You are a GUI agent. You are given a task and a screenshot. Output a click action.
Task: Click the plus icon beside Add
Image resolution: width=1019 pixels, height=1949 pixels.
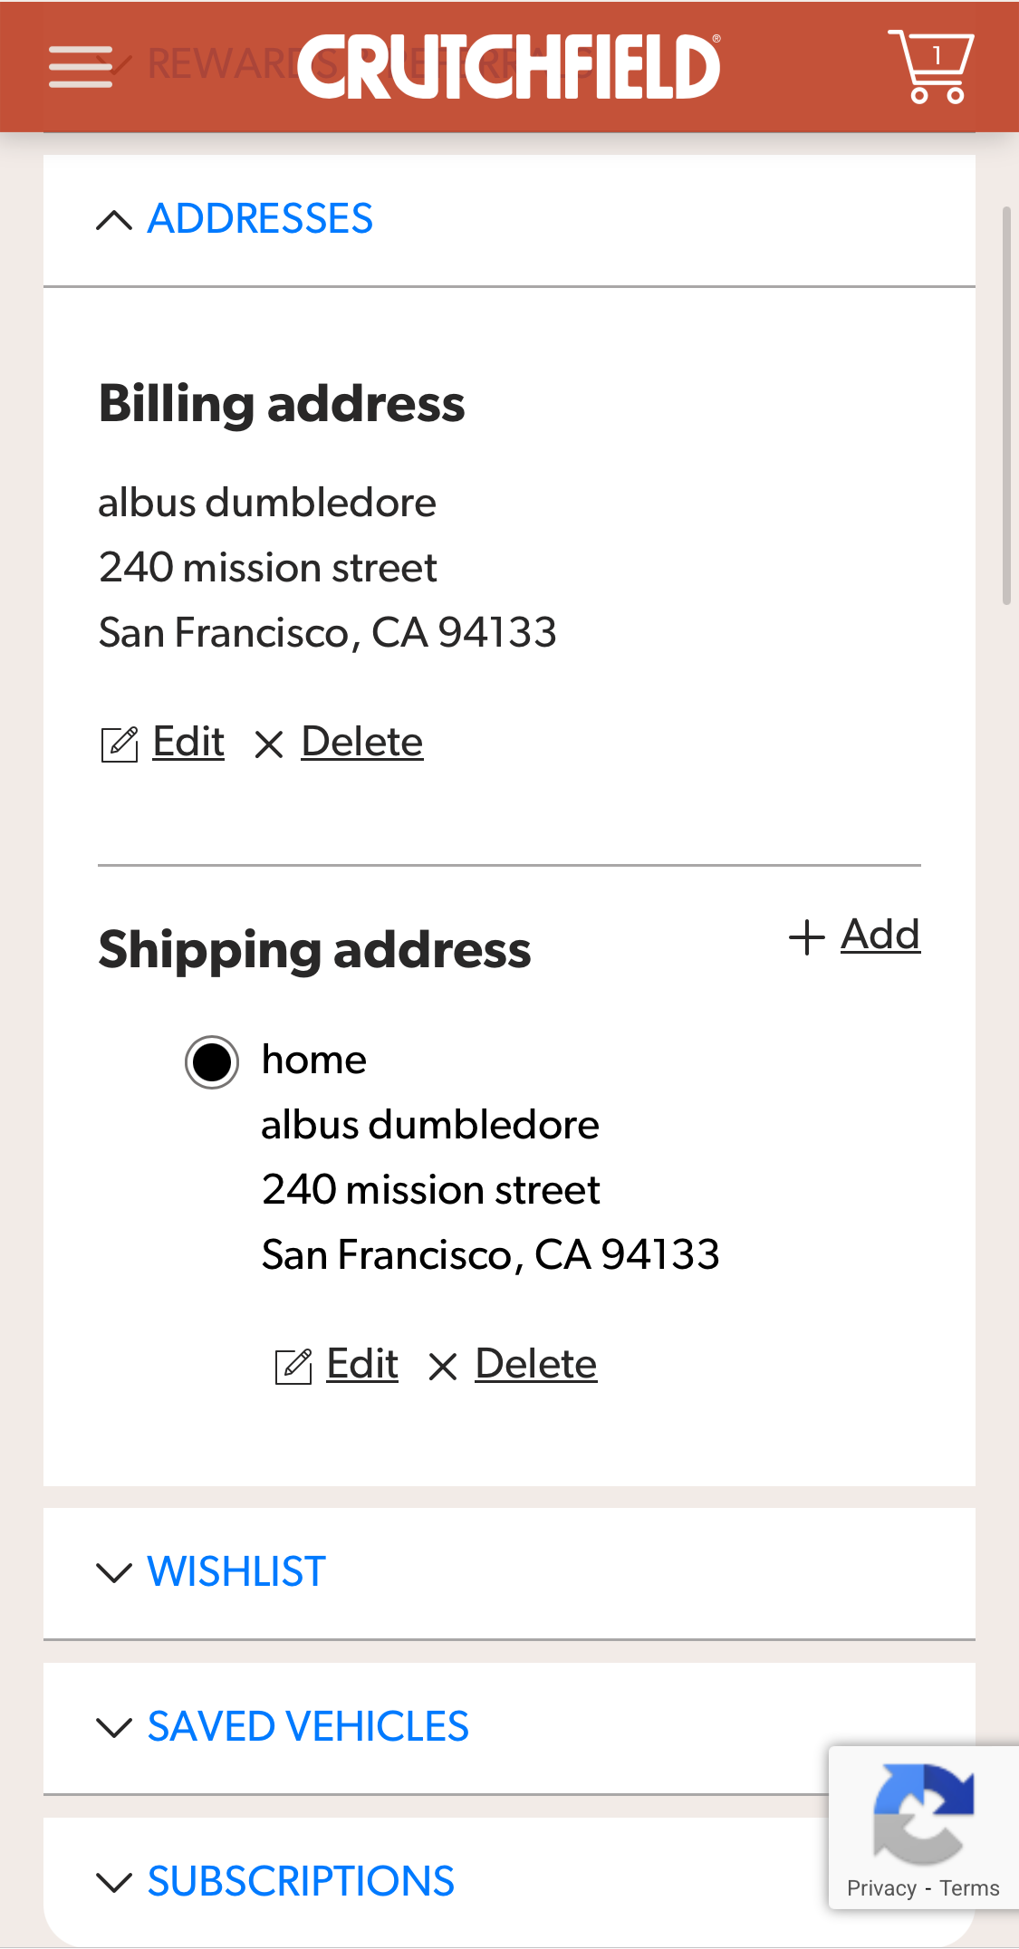[806, 936]
